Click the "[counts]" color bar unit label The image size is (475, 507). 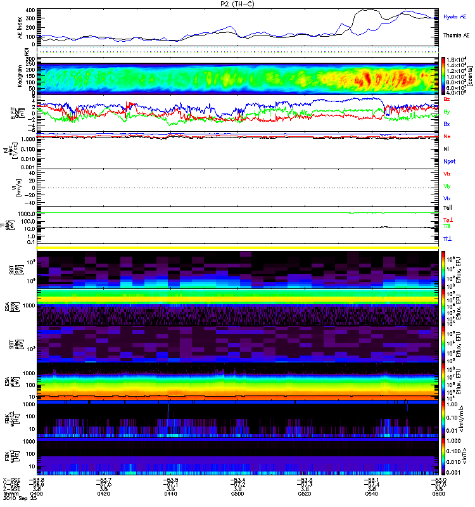click(x=471, y=75)
